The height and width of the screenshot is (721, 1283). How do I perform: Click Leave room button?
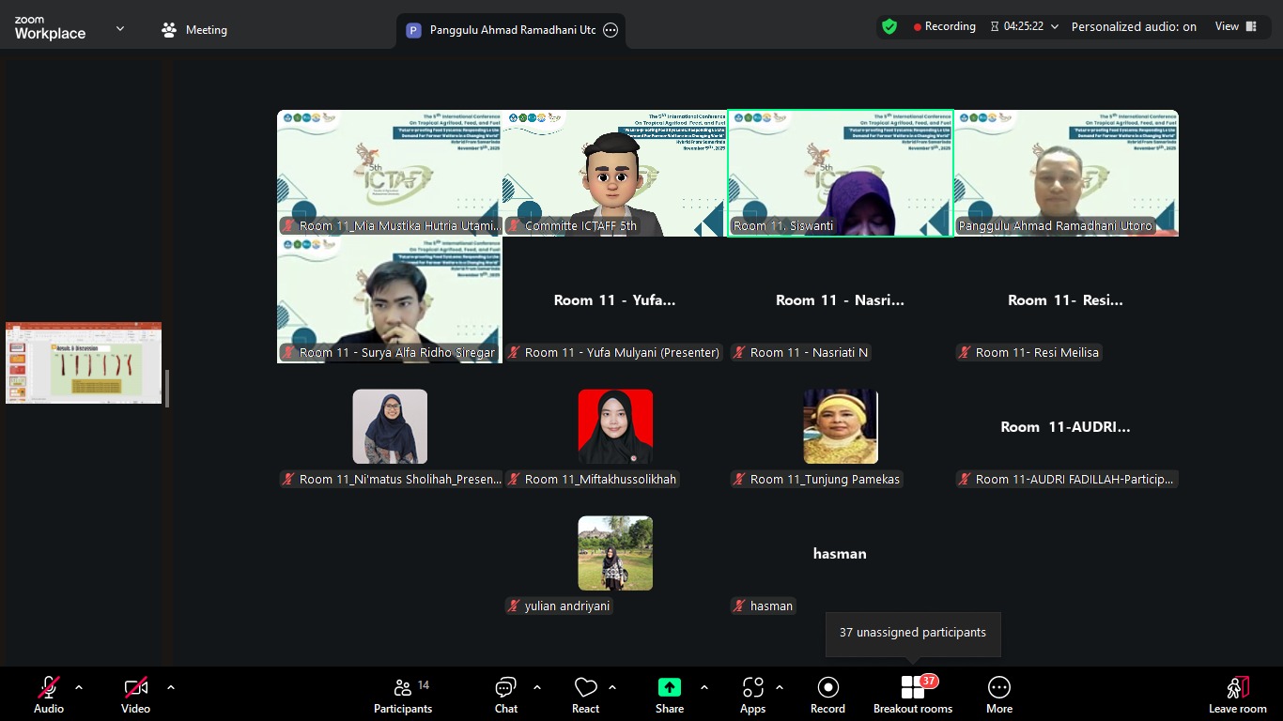[x=1237, y=695]
